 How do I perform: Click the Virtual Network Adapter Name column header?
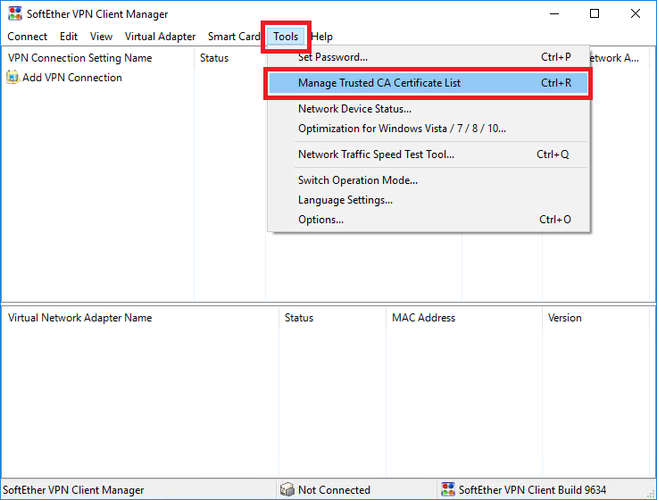coord(140,318)
